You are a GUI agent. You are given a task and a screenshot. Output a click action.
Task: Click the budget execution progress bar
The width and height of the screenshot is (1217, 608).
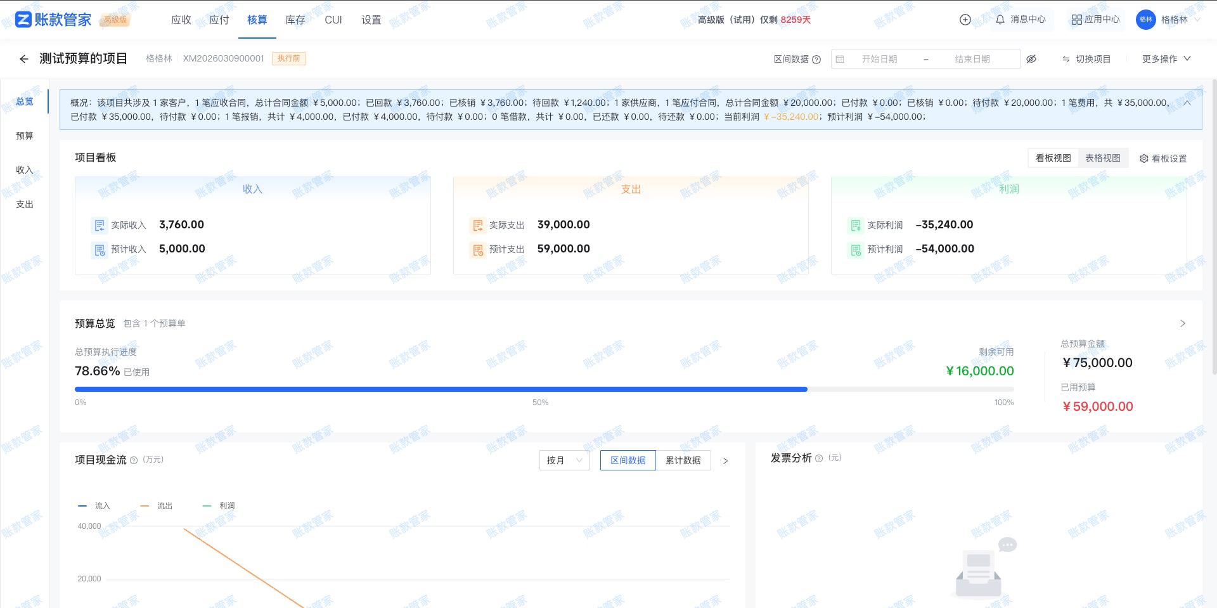click(x=544, y=389)
